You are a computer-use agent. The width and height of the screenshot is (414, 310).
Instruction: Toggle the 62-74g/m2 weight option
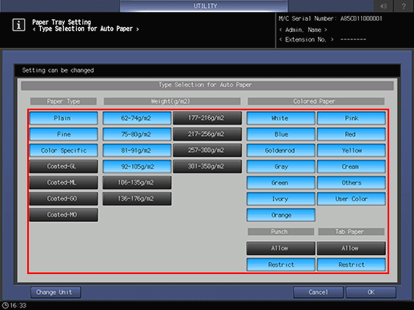(137, 118)
